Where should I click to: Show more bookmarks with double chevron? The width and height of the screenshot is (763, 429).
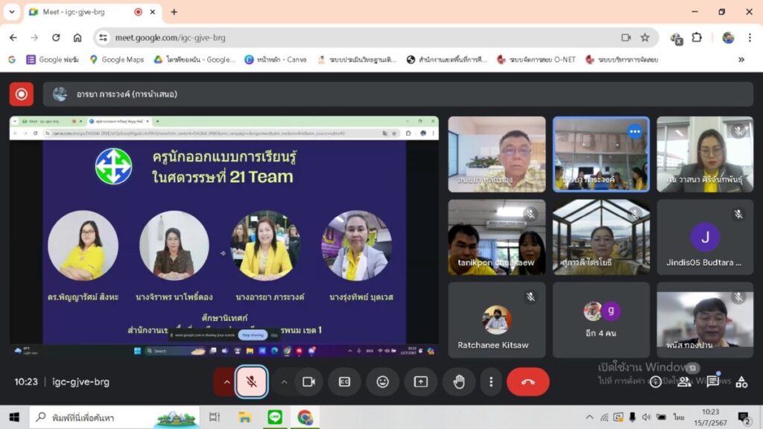click(741, 60)
